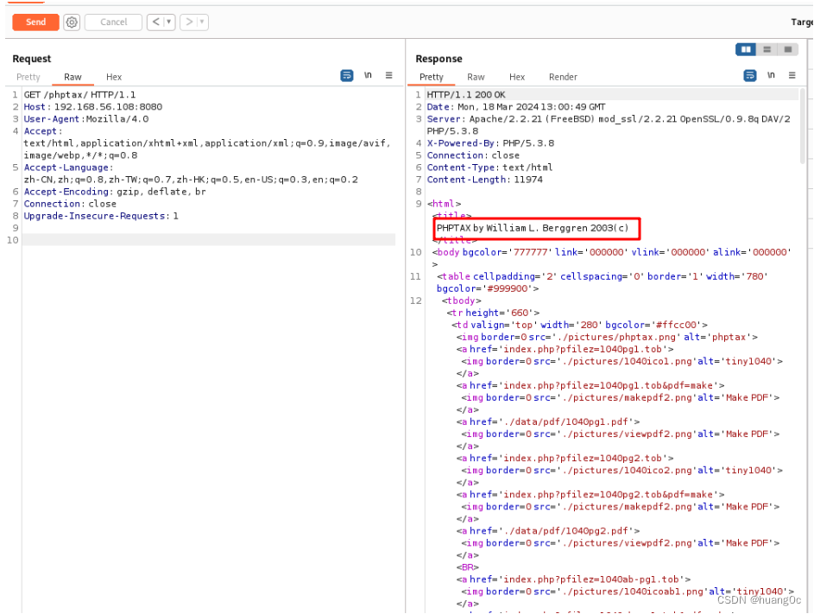Go forward to next request arrow
814x614 pixels.
click(x=189, y=22)
